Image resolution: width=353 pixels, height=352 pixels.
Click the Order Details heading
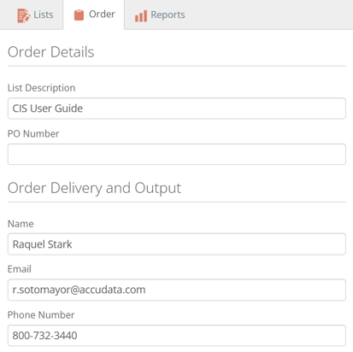click(x=50, y=52)
